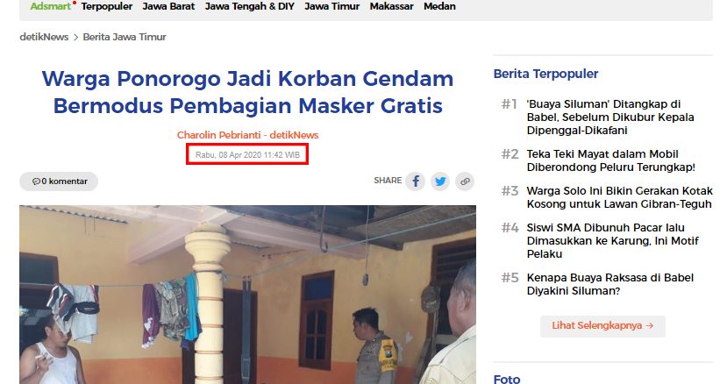Screen dimensions: 727x384
Task: Open Warga Solo Gerakan Kotak Kosong article
Action: (x=619, y=197)
